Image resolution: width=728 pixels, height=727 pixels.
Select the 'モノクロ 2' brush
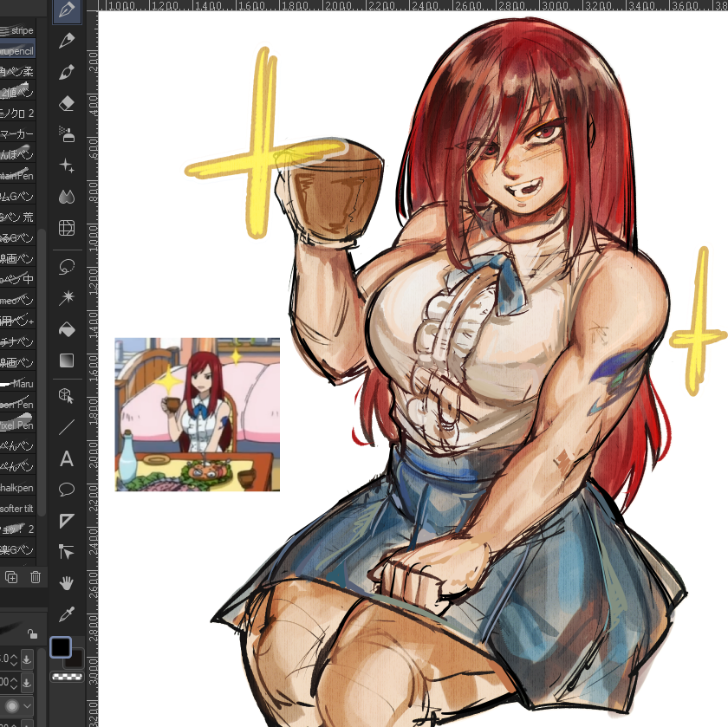pyautogui.click(x=17, y=113)
